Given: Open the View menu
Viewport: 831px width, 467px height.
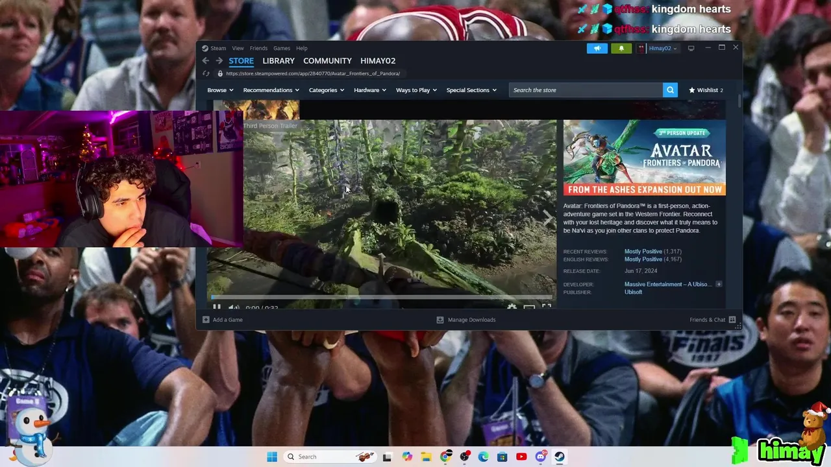Looking at the screenshot, I should pyautogui.click(x=238, y=48).
